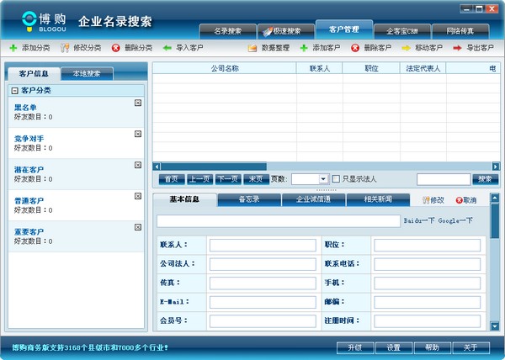The height and width of the screenshot is (360, 505).
Task: Remove the 重要客户 category with its X
Action: [138, 227]
